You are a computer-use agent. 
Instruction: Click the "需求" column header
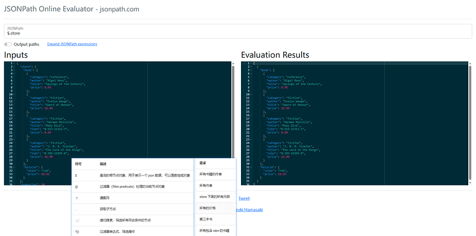202,163
